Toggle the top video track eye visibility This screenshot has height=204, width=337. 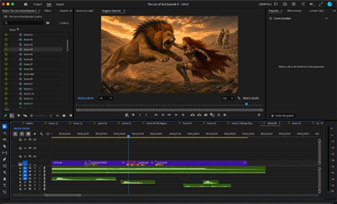[35, 140]
